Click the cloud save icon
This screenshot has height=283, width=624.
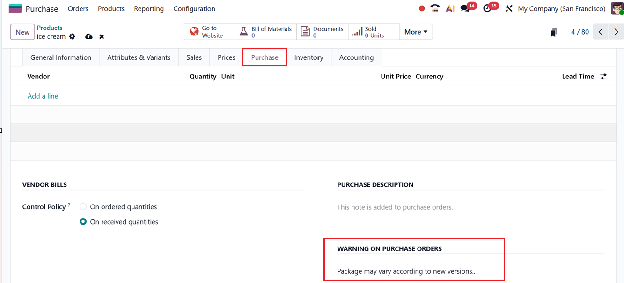88,36
